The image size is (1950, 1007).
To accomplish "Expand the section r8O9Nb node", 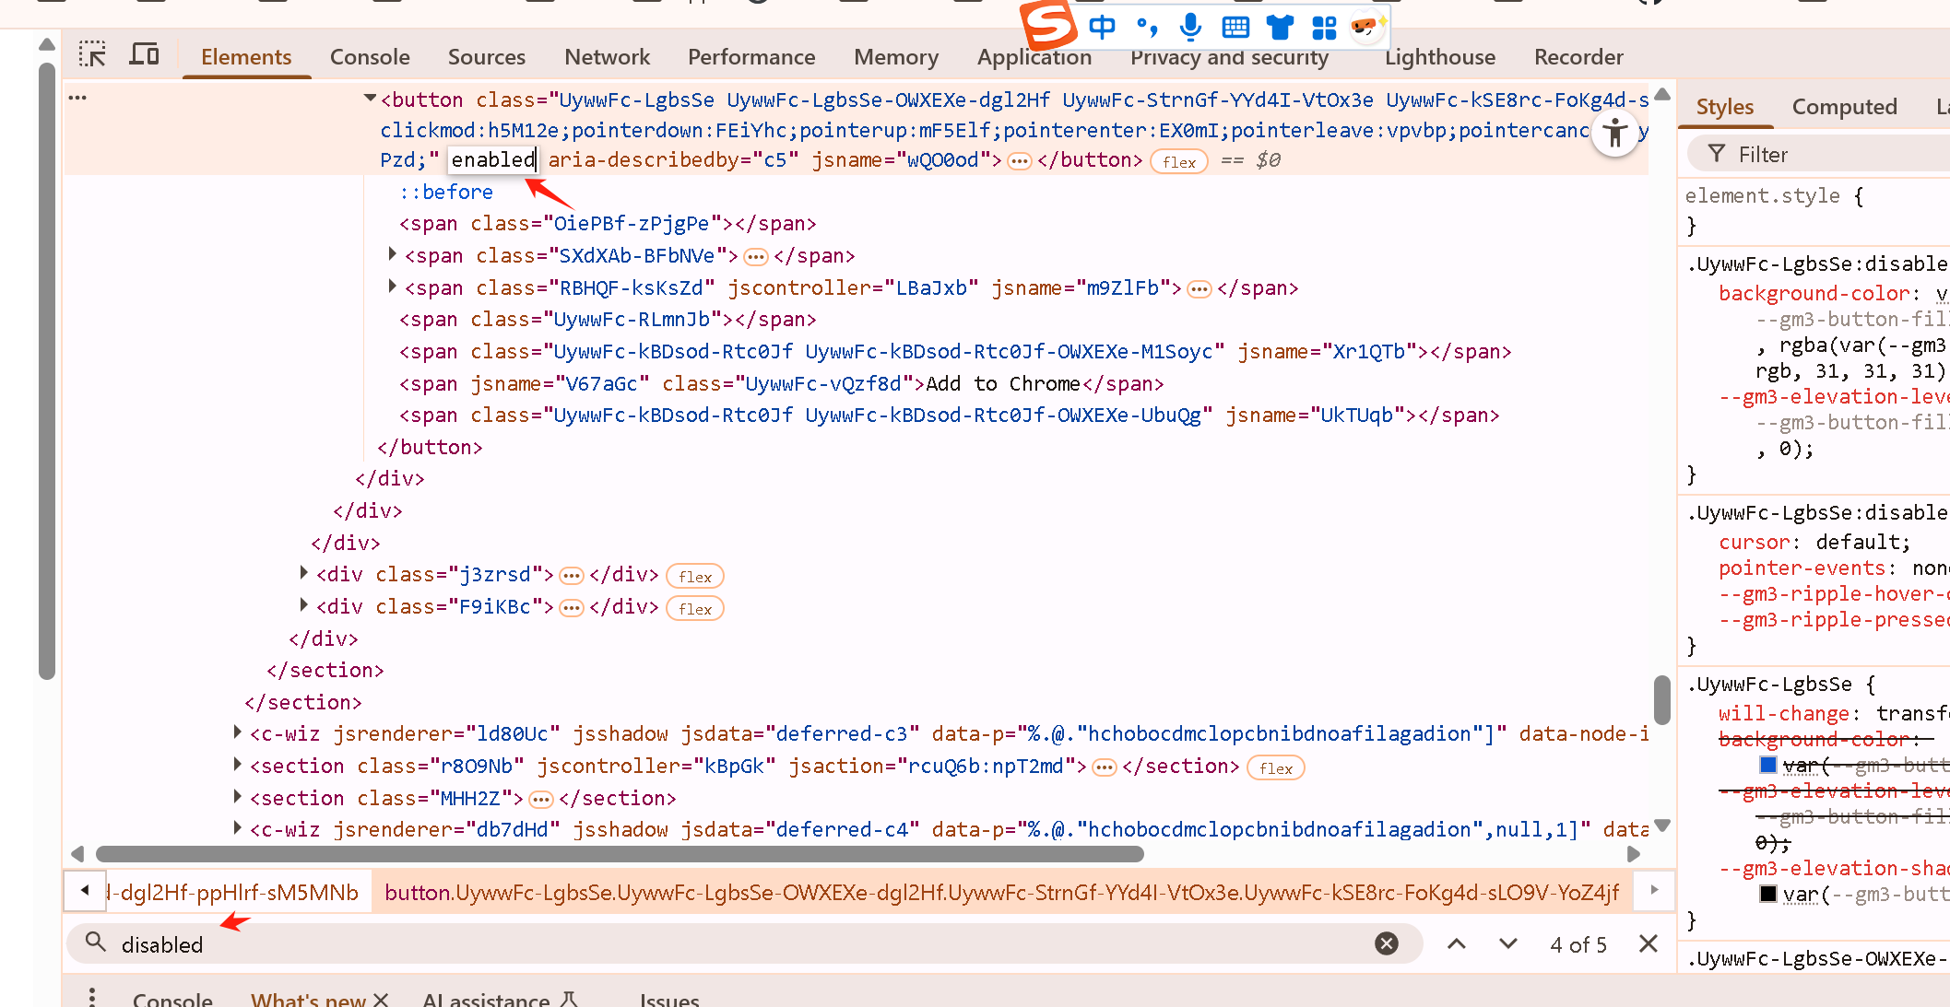I will [x=238, y=766].
